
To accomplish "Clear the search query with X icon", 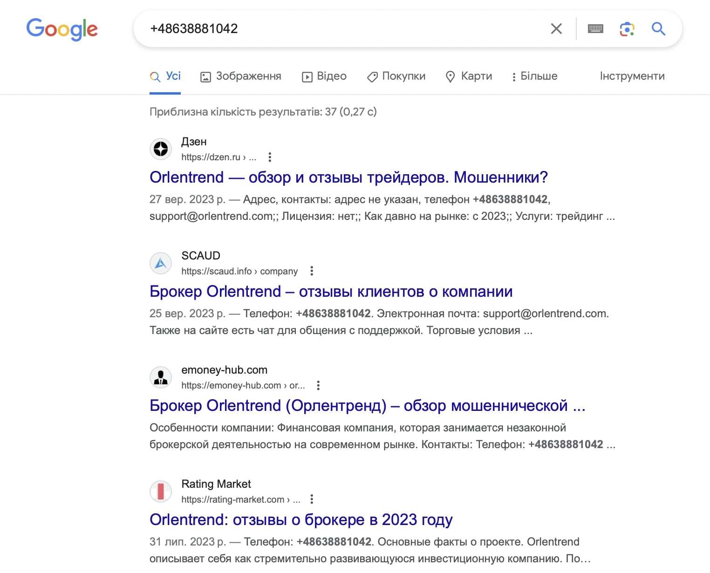I will click(556, 29).
